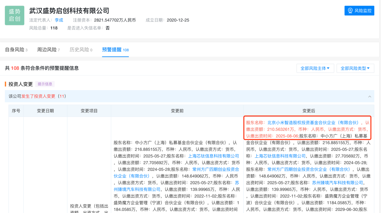
Task: Open 上海芯钛信息科技有限公司 link in 变更前 column
Action: [213, 156]
